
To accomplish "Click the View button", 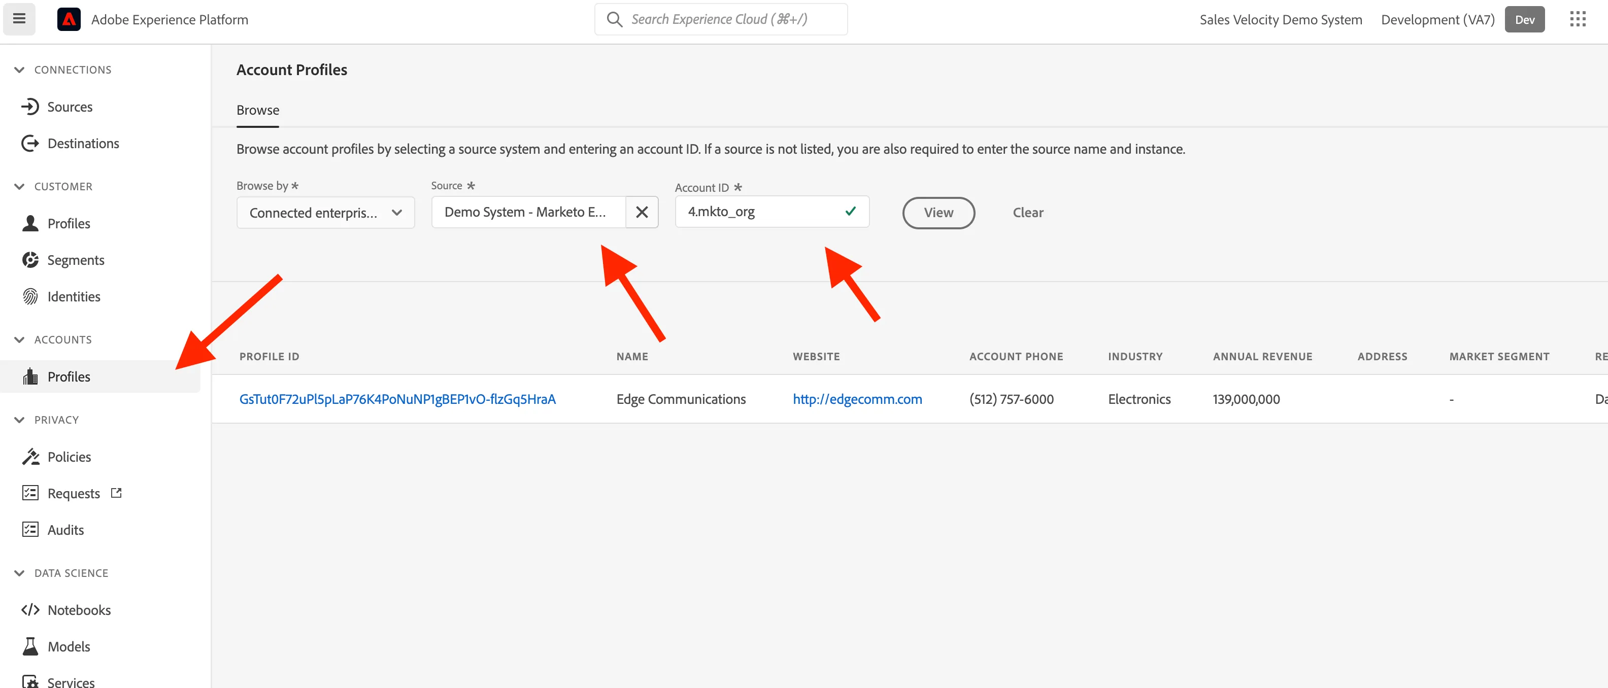I will point(938,213).
